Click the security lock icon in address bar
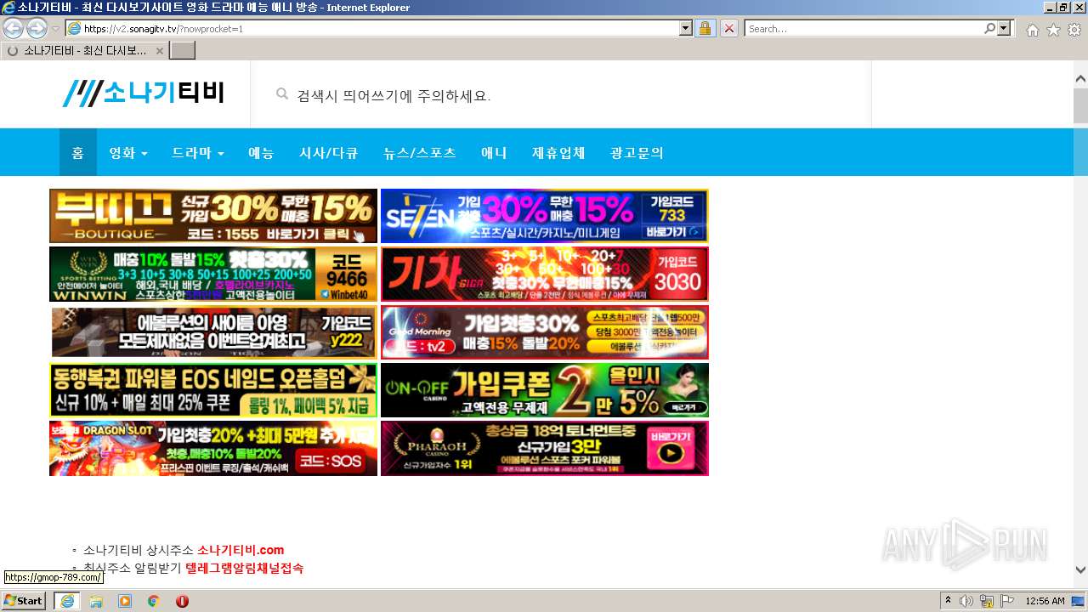This screenshot has height=612, width=1088. [x=705, y=28]
